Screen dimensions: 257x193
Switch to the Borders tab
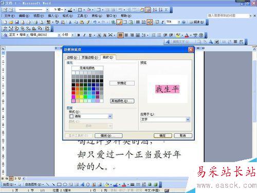point(72,58)
